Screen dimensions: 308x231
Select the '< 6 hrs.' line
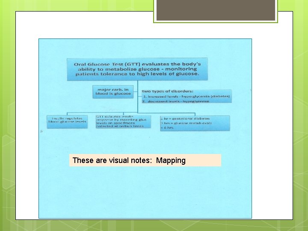coord(167,127)
